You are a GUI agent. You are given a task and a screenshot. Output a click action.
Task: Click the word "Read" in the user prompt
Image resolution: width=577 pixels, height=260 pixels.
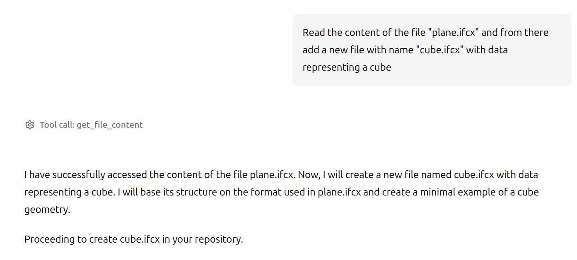[314, 33]
